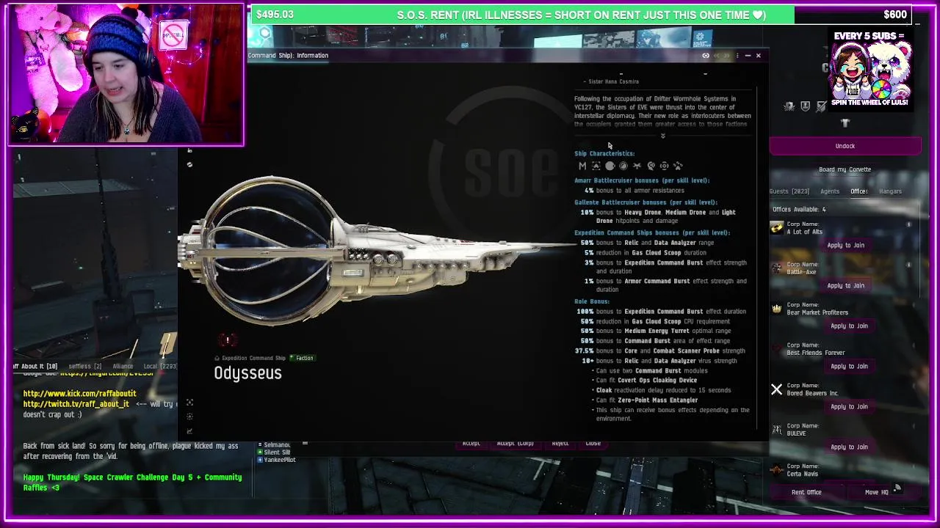The height and width of the screenshot is (528, 940).
Task: Select the 'M' ship characteristics icon
Action: [x=582, y=166]
